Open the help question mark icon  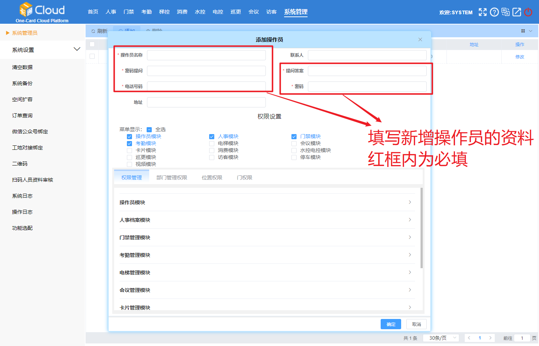tap(494, 12)
